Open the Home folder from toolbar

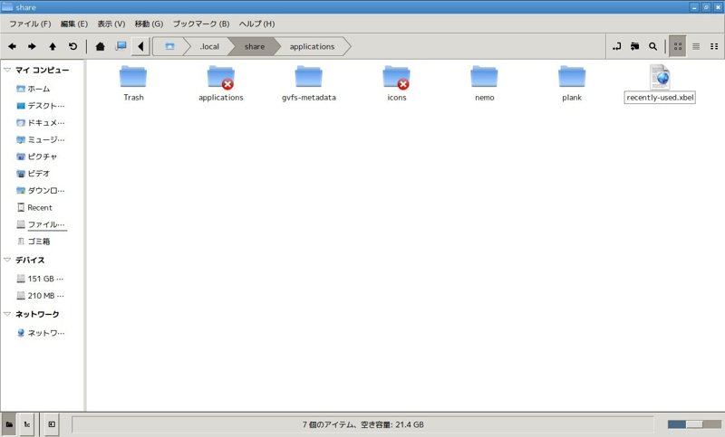pyautogui.click(x=100, y=46)
